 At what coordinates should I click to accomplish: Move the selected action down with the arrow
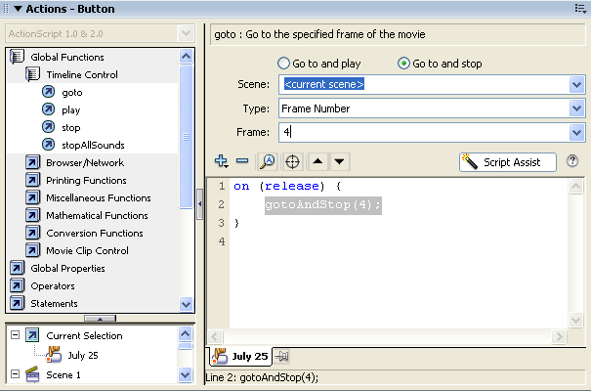(x=339, y=161)
